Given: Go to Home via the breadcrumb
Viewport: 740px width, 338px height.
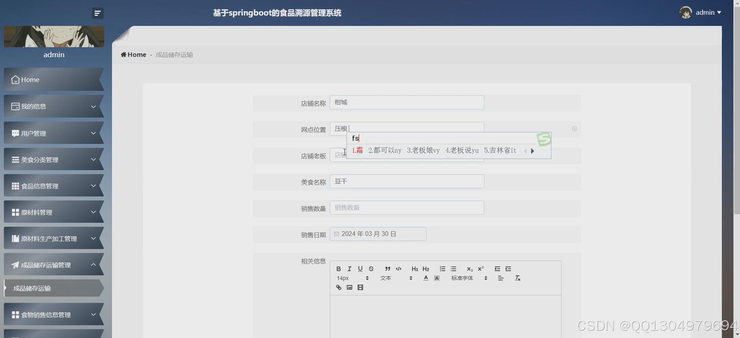Looking at the screenshot, I should [134, 55].
